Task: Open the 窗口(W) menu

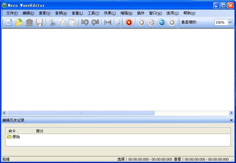Action: point(155,13)
